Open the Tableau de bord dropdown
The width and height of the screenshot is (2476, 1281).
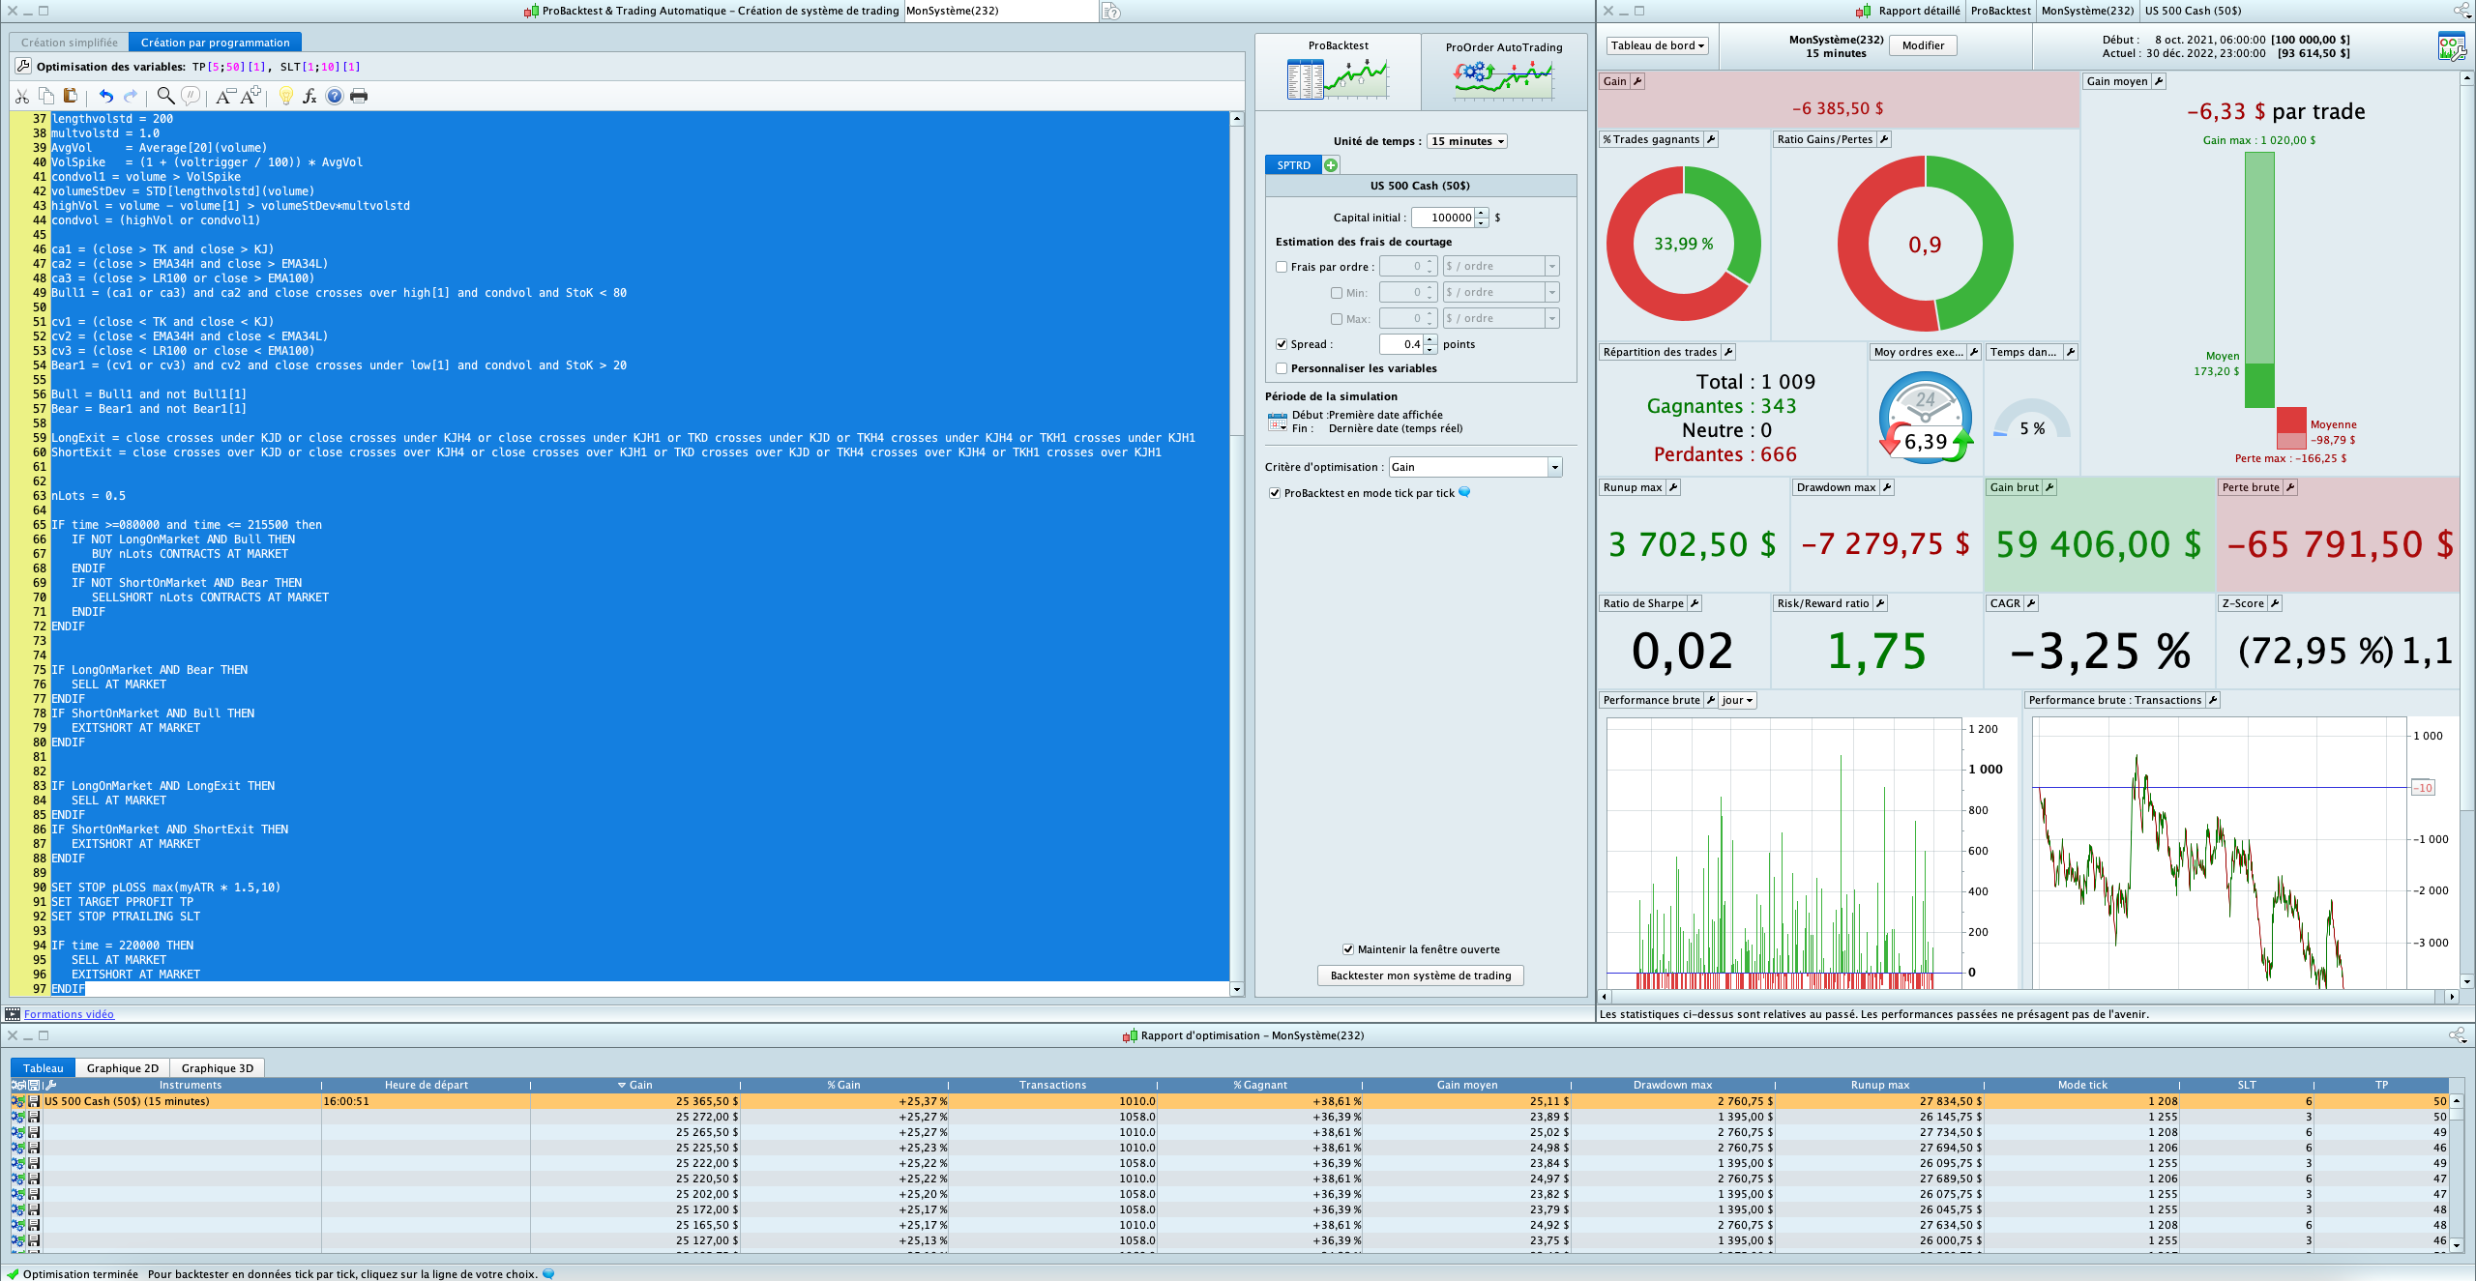[x=1658, y=45]
